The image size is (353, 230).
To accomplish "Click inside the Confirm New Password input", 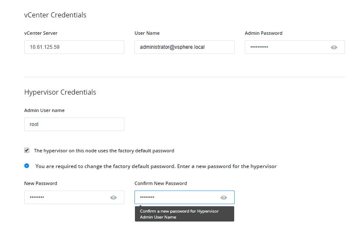I will (185, 197).
